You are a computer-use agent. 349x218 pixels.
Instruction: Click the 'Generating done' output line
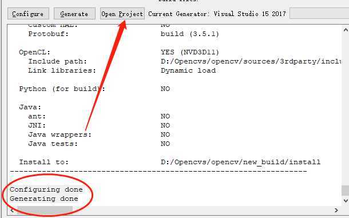point(44,199)
